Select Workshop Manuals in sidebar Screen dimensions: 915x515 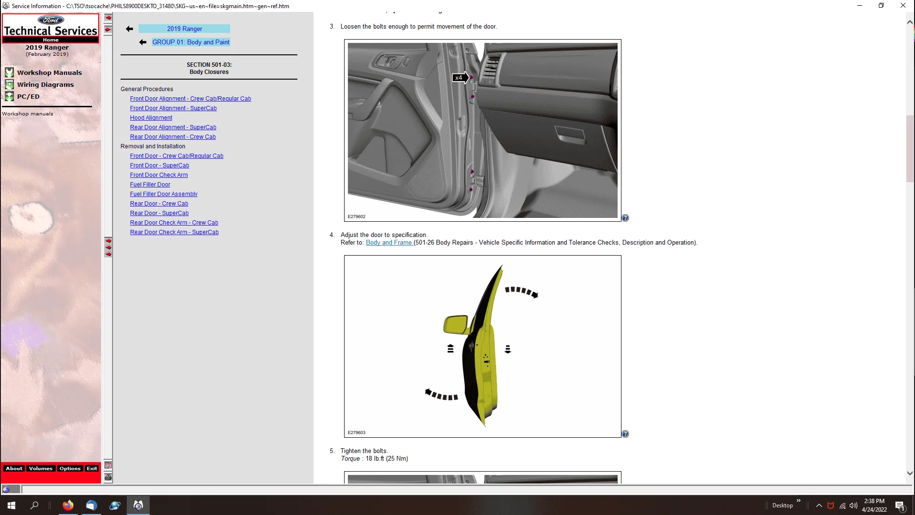coord(50,72)
